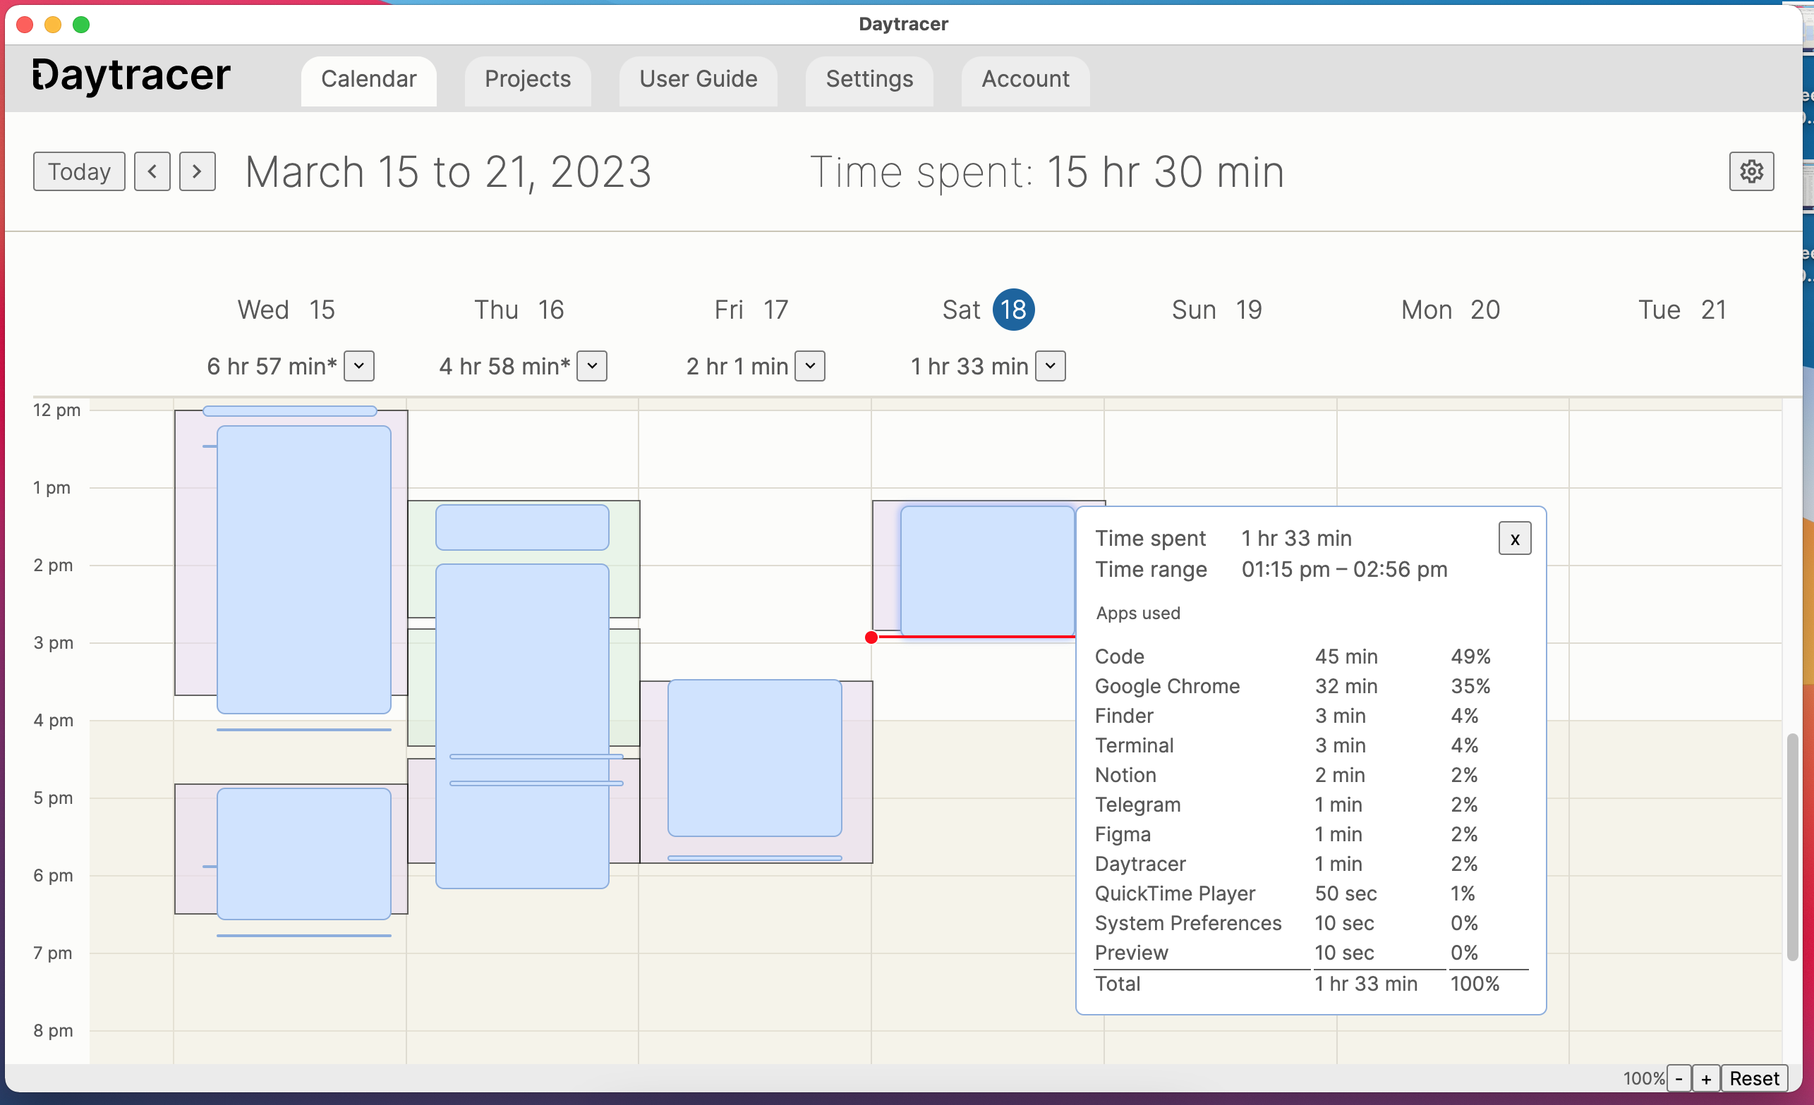Open the calendar view settings gear

(x=1750, y=171)
